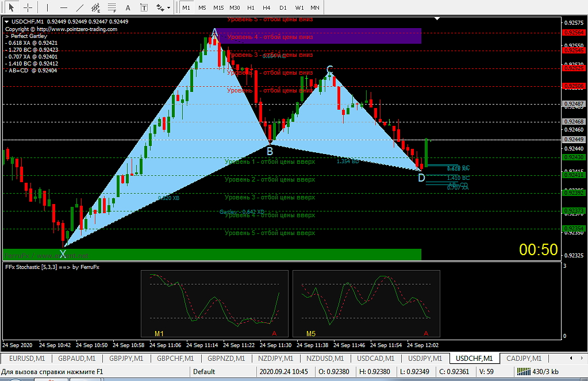Pick the Fibonacci retracement tool
This screenshot has width=588, height=381.
click(x=112, y=7)
